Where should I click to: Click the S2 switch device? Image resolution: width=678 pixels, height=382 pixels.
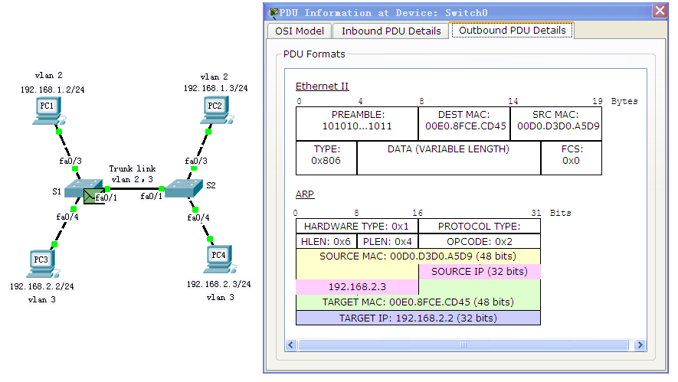(x=184, y=188)
